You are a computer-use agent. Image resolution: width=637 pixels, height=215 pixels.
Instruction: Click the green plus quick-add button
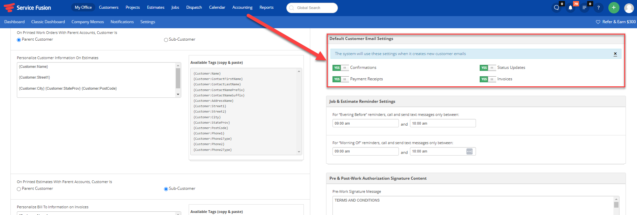point(614,7)
